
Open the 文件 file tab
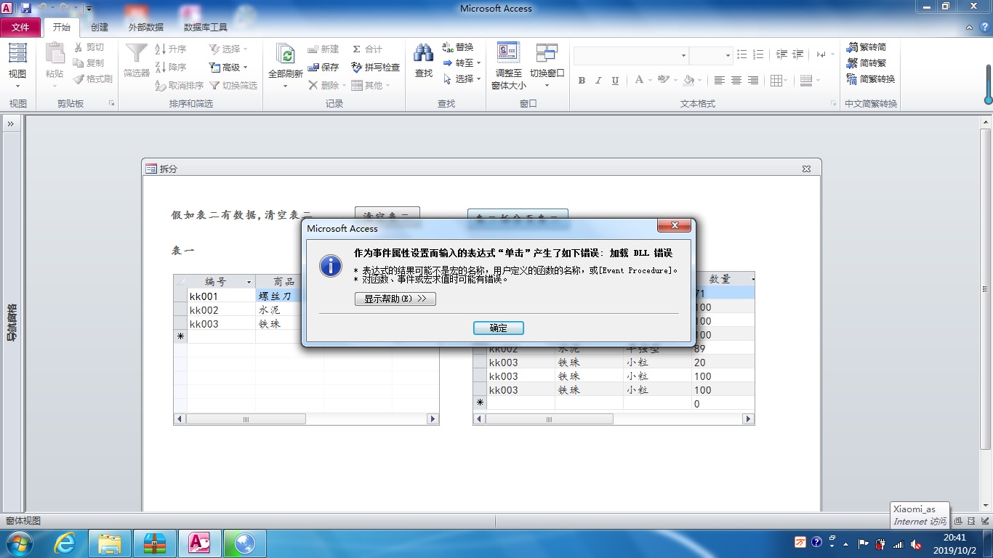pyautogui.click(x=20, y=28)
